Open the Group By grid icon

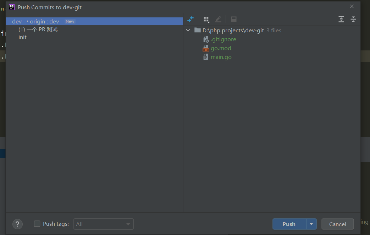coord(206,19)
